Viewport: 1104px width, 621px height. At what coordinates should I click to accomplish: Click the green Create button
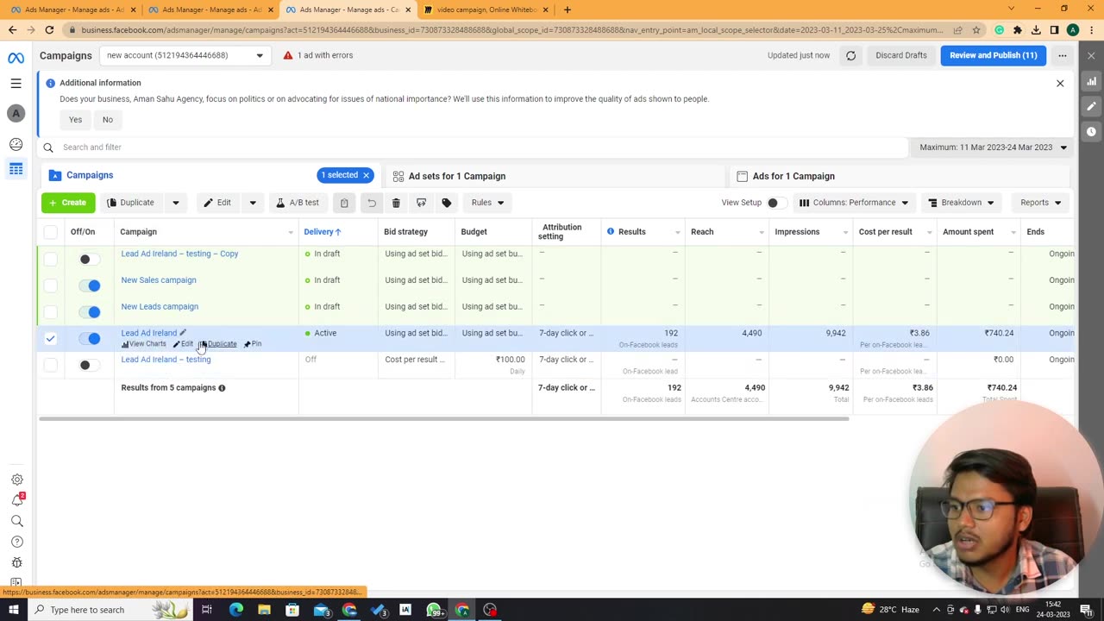click(x=68, y=203)
